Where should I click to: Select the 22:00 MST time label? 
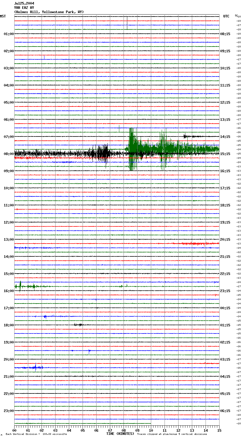pos(9,394)
